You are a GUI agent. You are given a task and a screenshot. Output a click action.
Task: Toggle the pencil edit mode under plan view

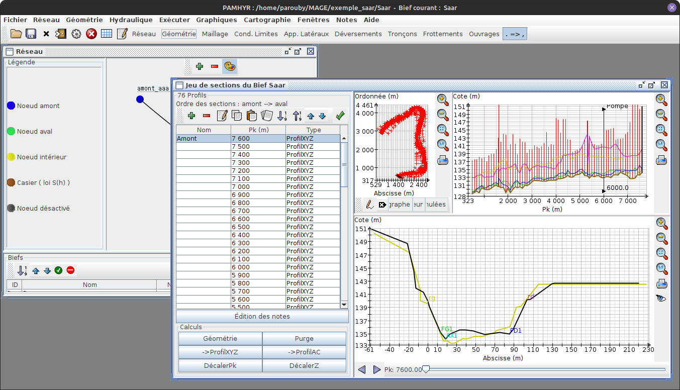[369, 205]
